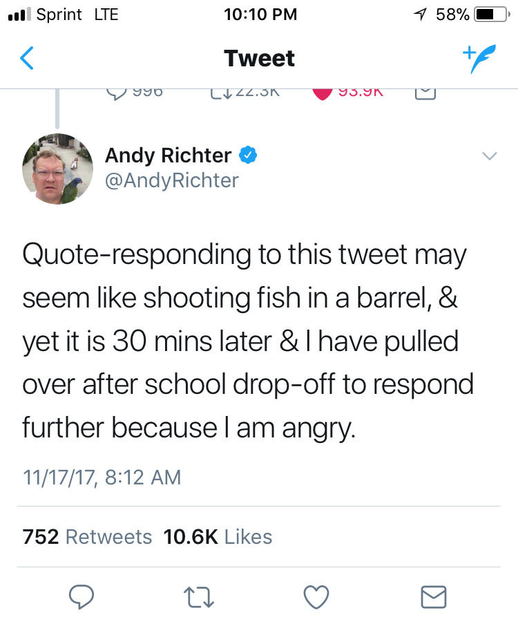518x624 pixels.
Task: Share tweet via Direct Message envelope icon
Action: pos(433,596)
